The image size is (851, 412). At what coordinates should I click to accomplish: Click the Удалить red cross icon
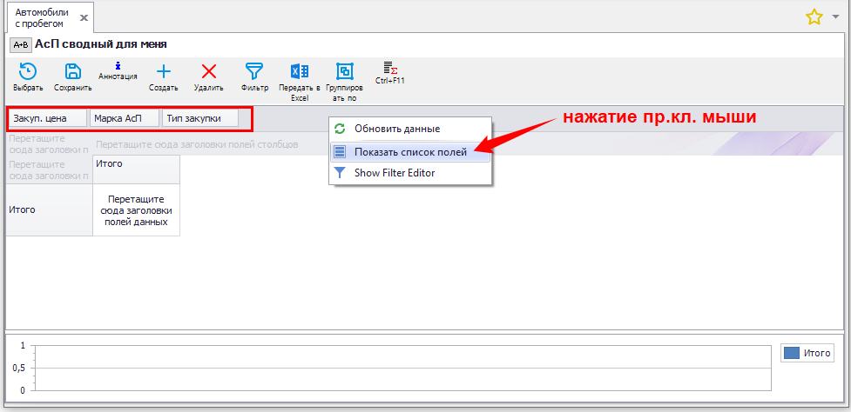[208, 75]
